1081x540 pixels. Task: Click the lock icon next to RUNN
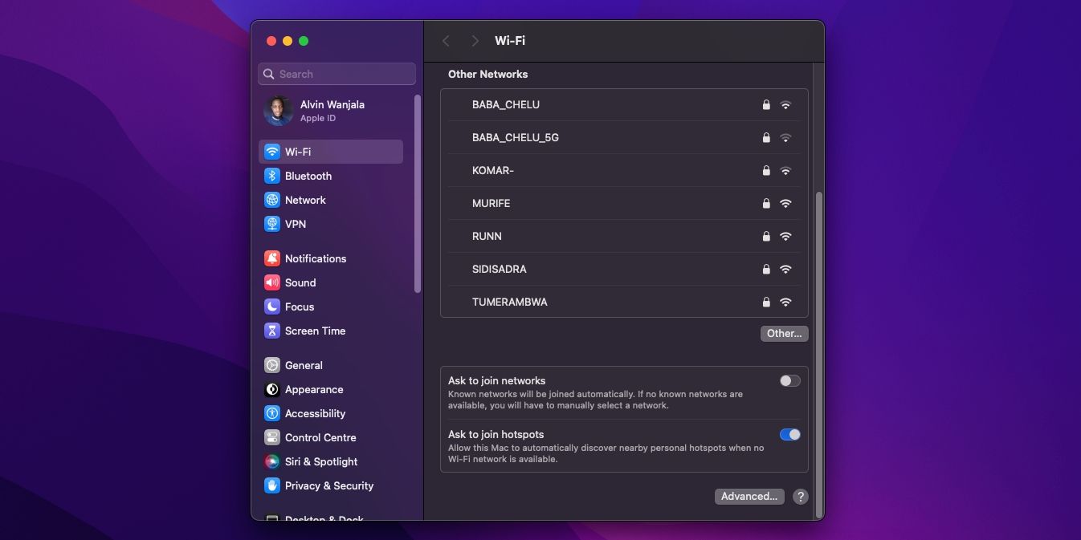765,236
